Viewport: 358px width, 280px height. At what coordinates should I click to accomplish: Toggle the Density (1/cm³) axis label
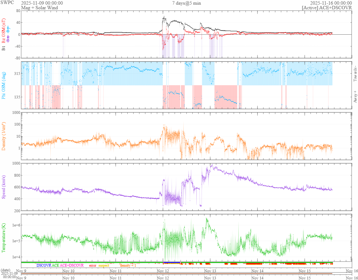tap(4, 136)
